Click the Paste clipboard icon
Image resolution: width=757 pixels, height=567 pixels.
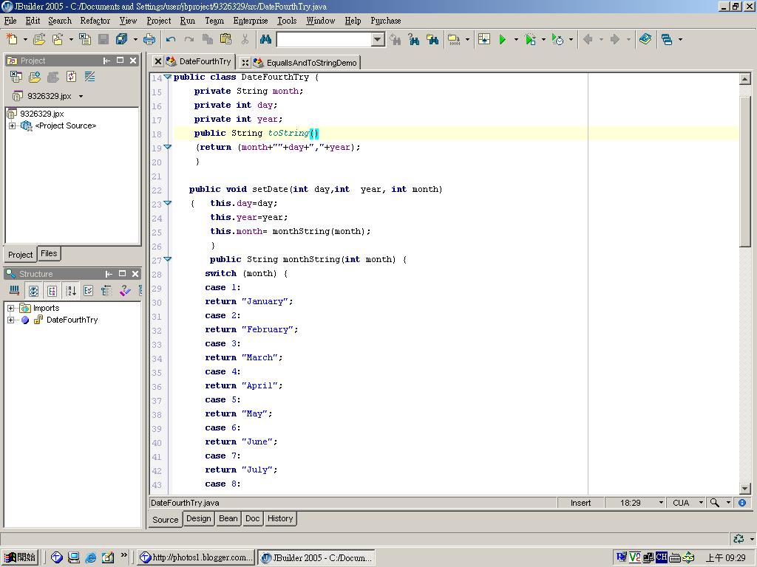point(226,40)
